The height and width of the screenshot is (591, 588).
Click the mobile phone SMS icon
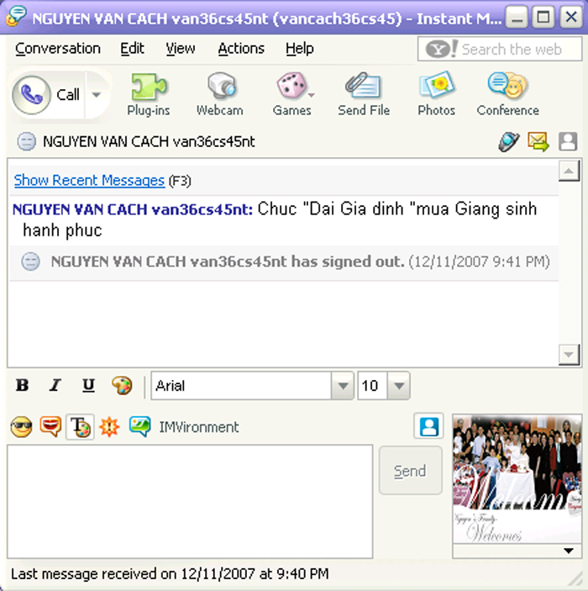click(x=509, y=142)
